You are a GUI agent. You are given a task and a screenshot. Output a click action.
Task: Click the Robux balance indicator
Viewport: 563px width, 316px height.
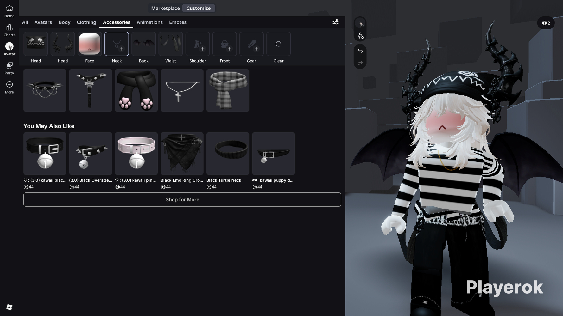tap(546, 23)
